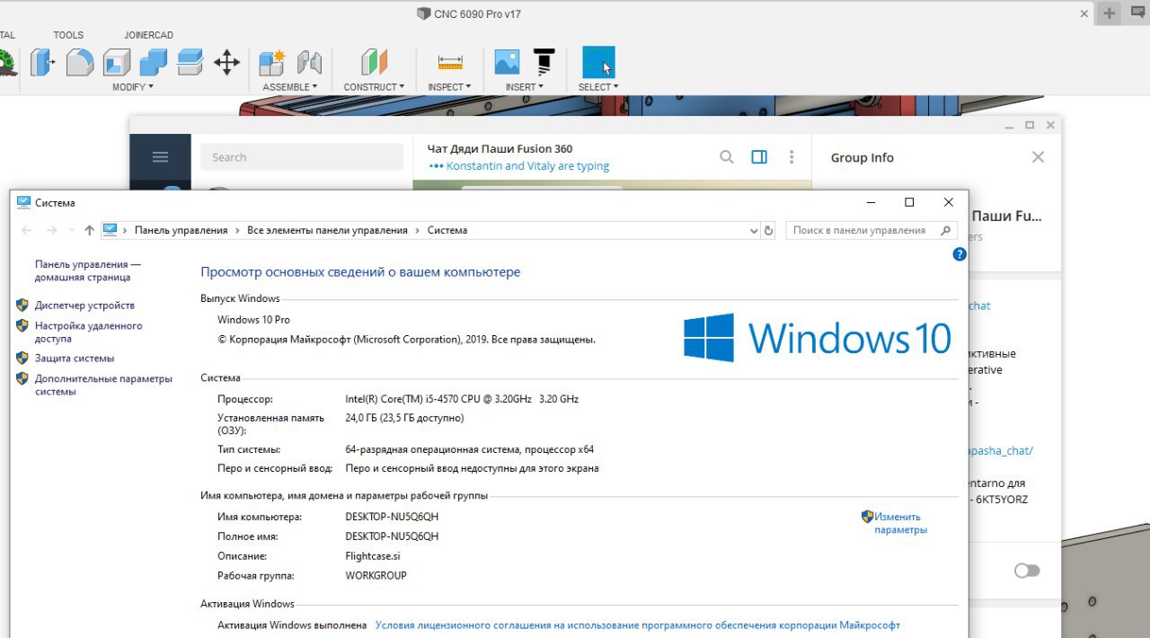
Task: Click the Insert image/decal icon
Action: point(507,62)
